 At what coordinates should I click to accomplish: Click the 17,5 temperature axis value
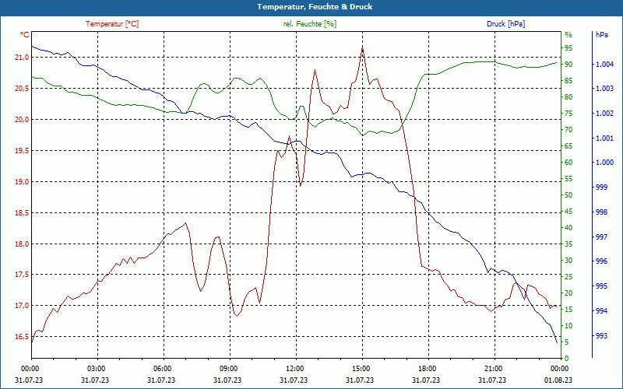[22, 275]
